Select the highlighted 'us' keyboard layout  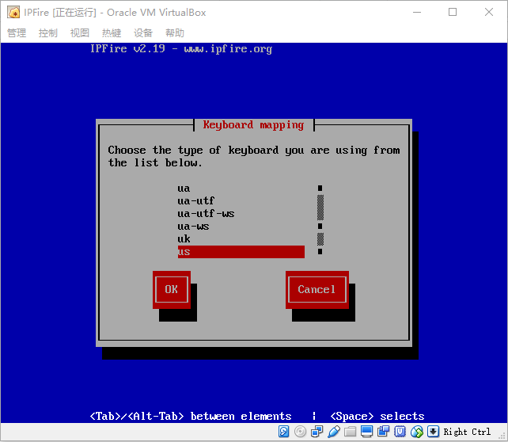(x=241, y=252)
